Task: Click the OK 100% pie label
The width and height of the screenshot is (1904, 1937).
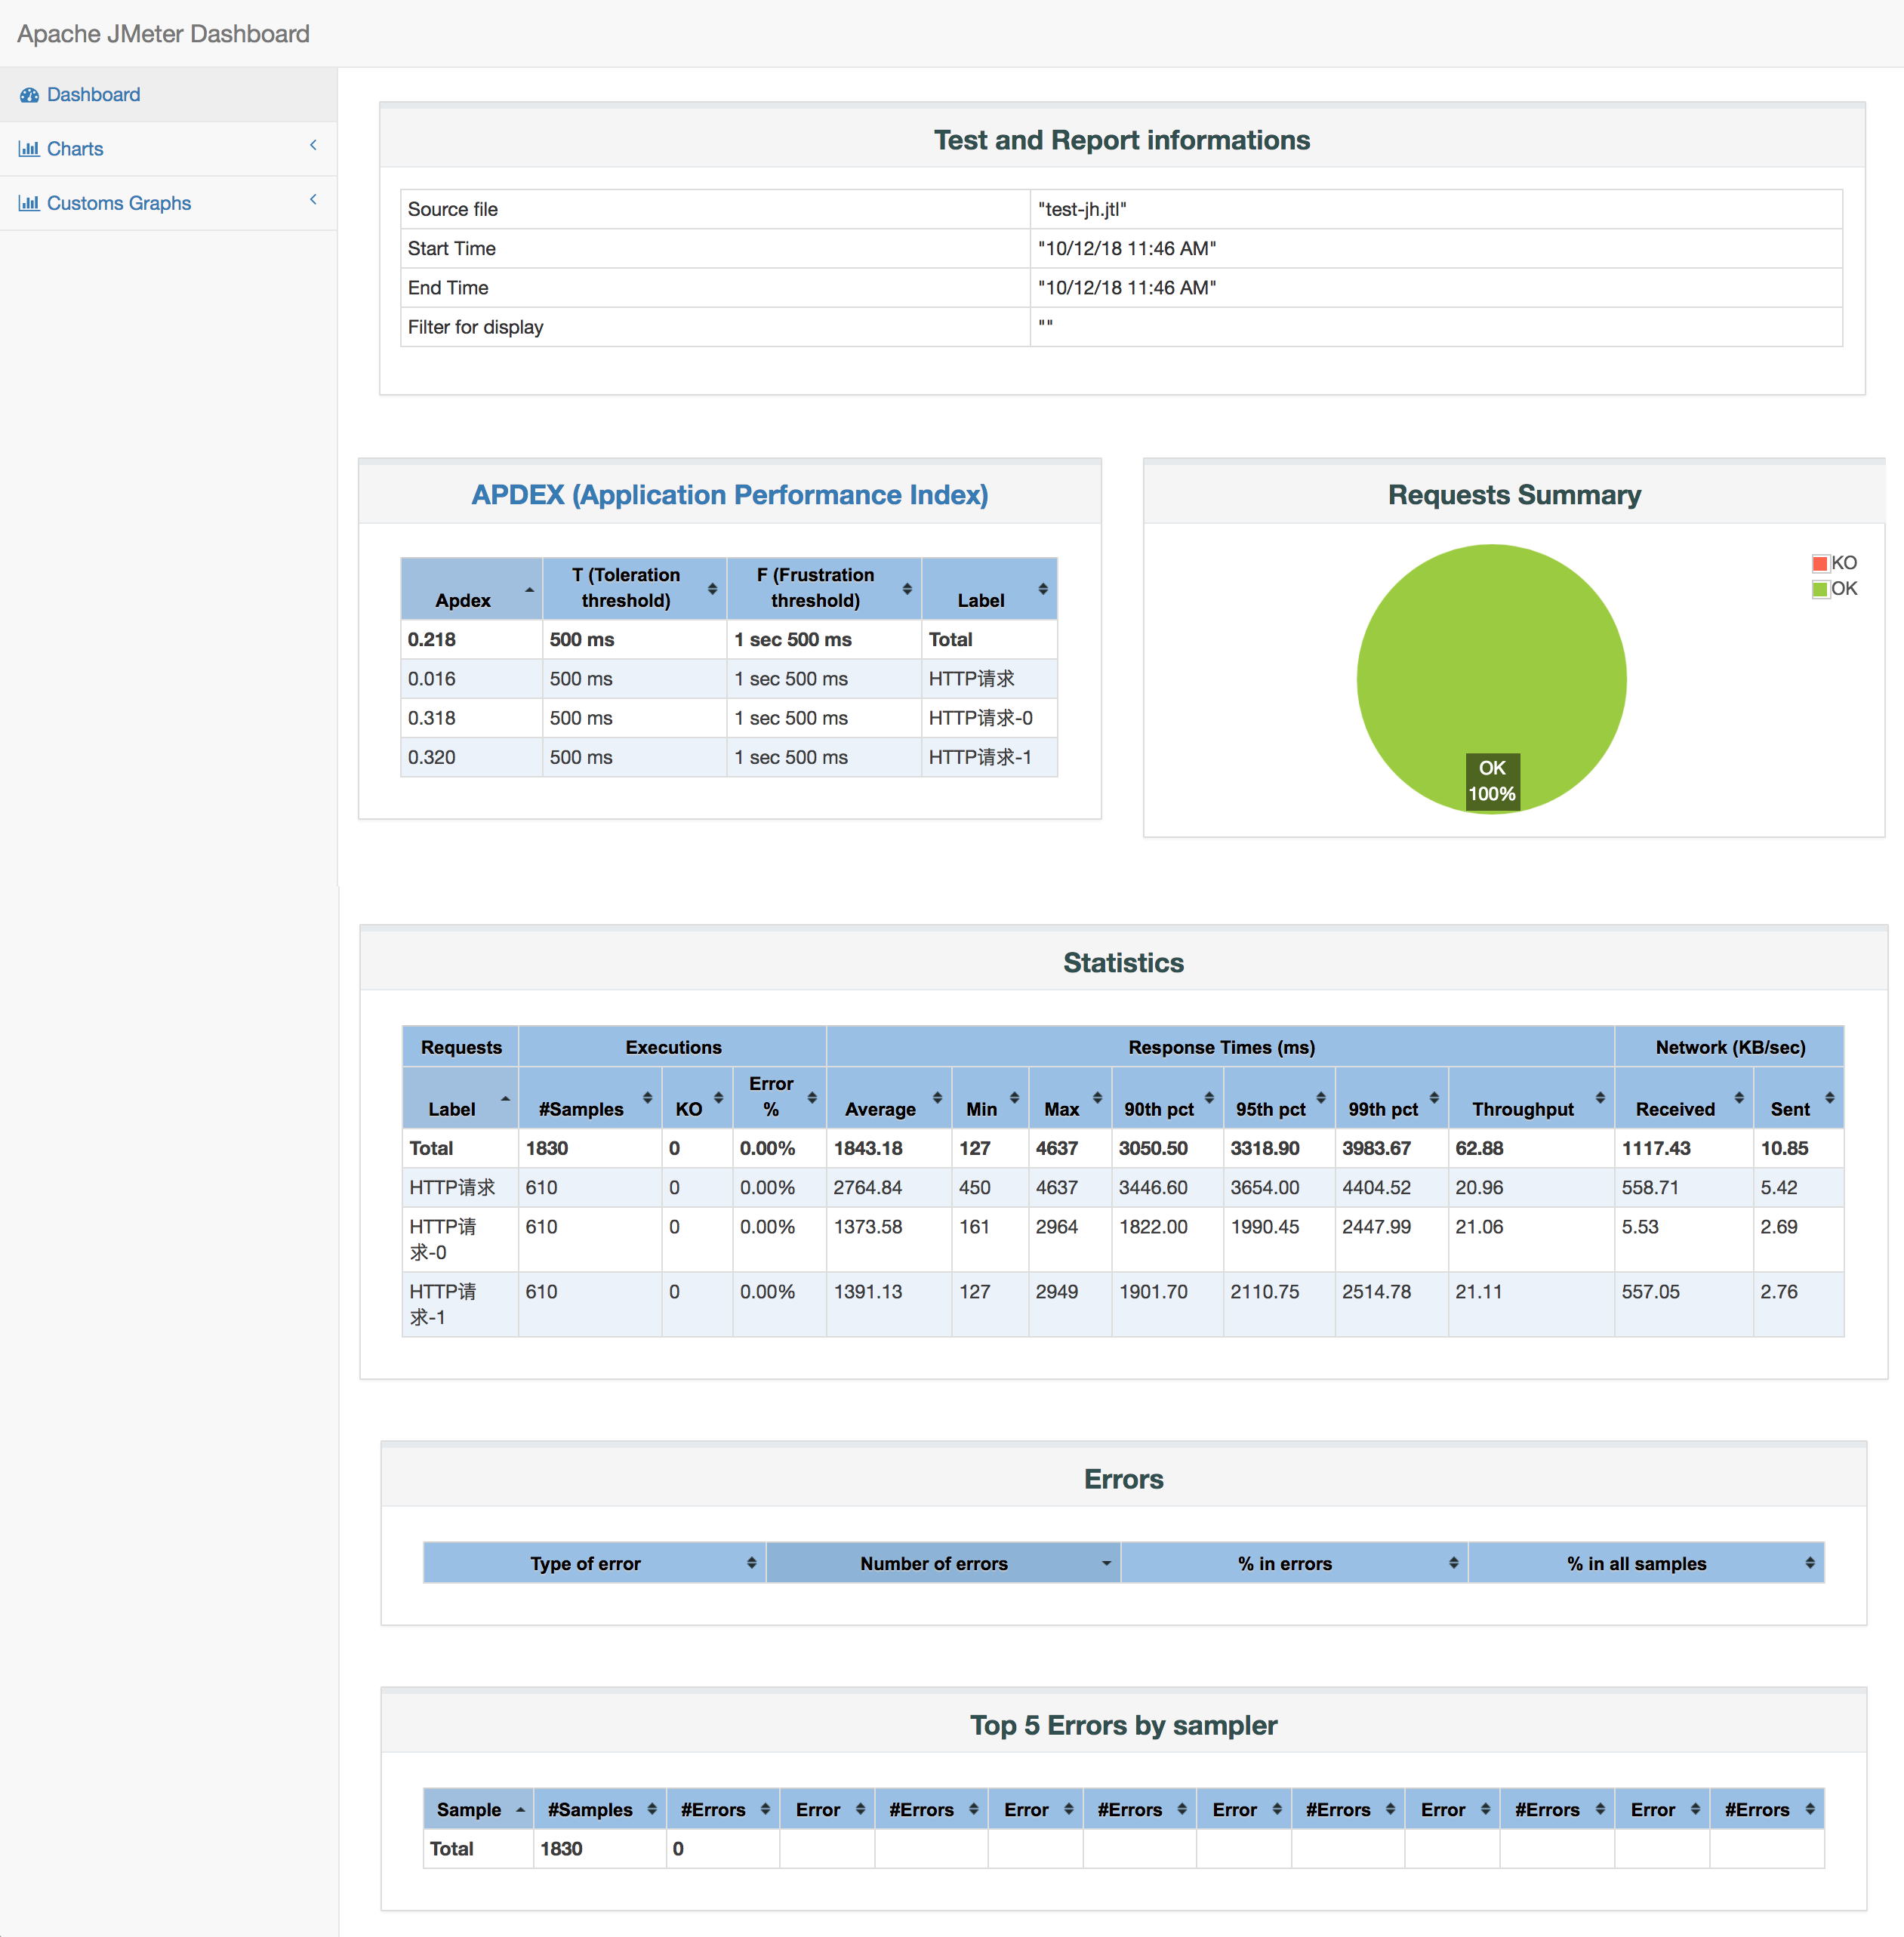Action: pyautogui.click(x=1492, y=781)
